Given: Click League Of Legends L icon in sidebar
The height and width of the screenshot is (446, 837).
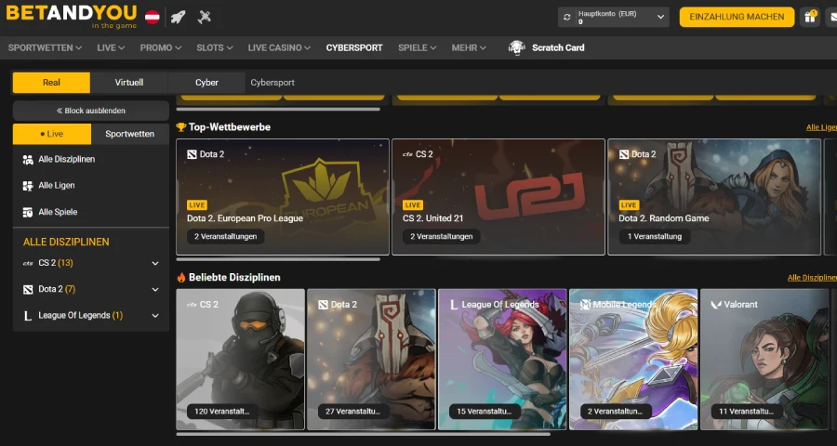Looking at the screenshot, I should point(28,316).
